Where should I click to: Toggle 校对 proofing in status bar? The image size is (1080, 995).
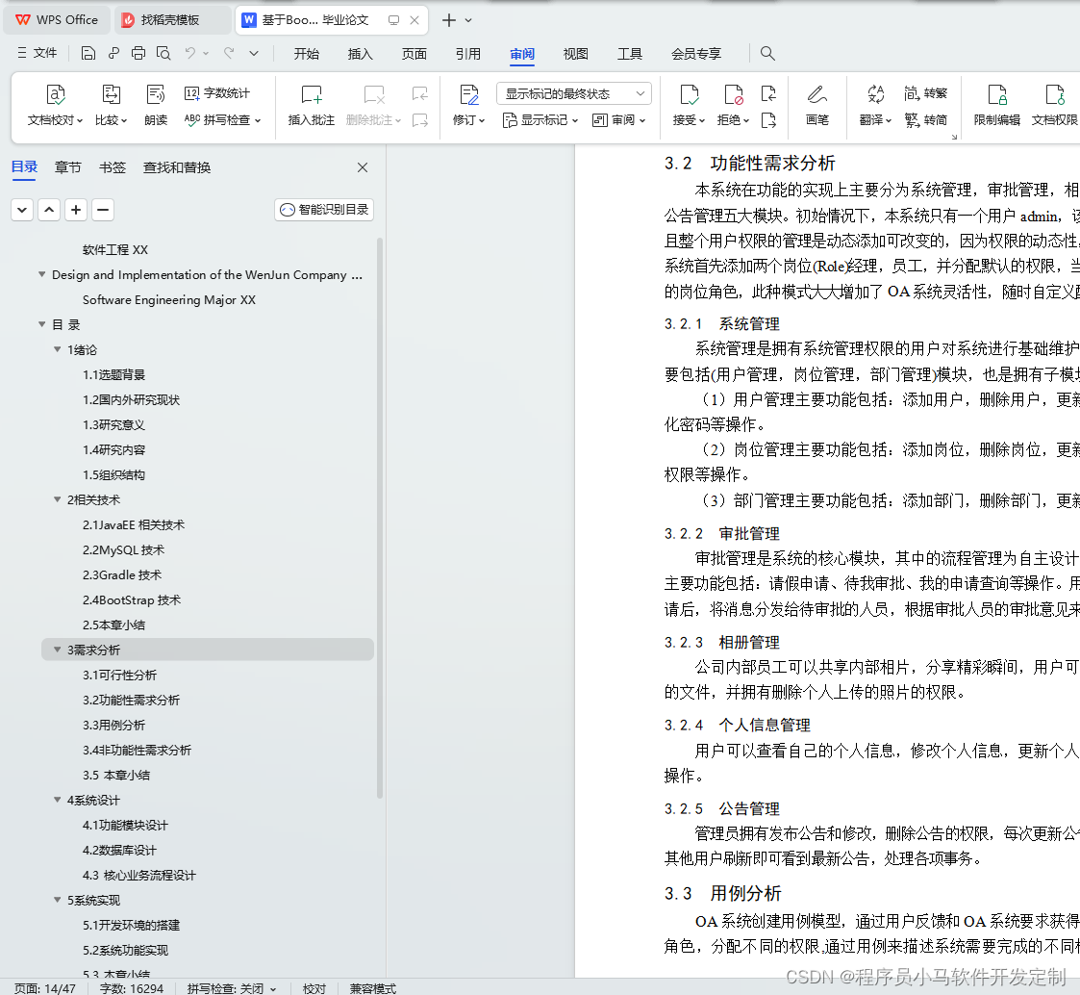click(314, 987)
